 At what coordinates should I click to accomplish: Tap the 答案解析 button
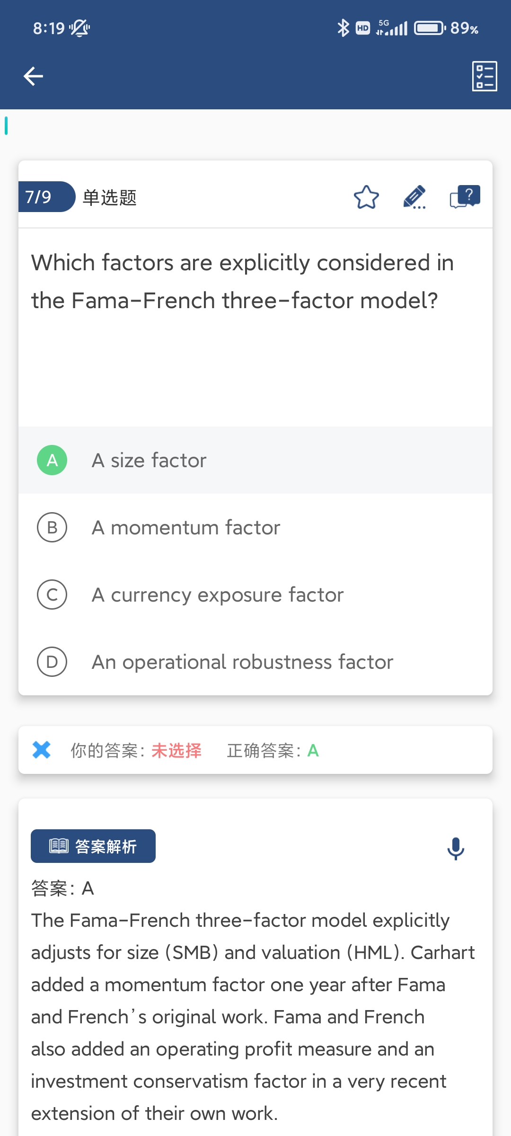click(93, 846)
